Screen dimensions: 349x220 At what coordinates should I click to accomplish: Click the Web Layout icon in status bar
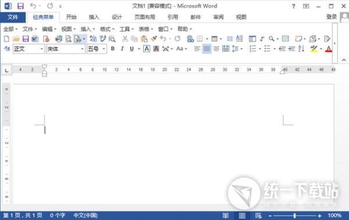[x=258, y=215]
